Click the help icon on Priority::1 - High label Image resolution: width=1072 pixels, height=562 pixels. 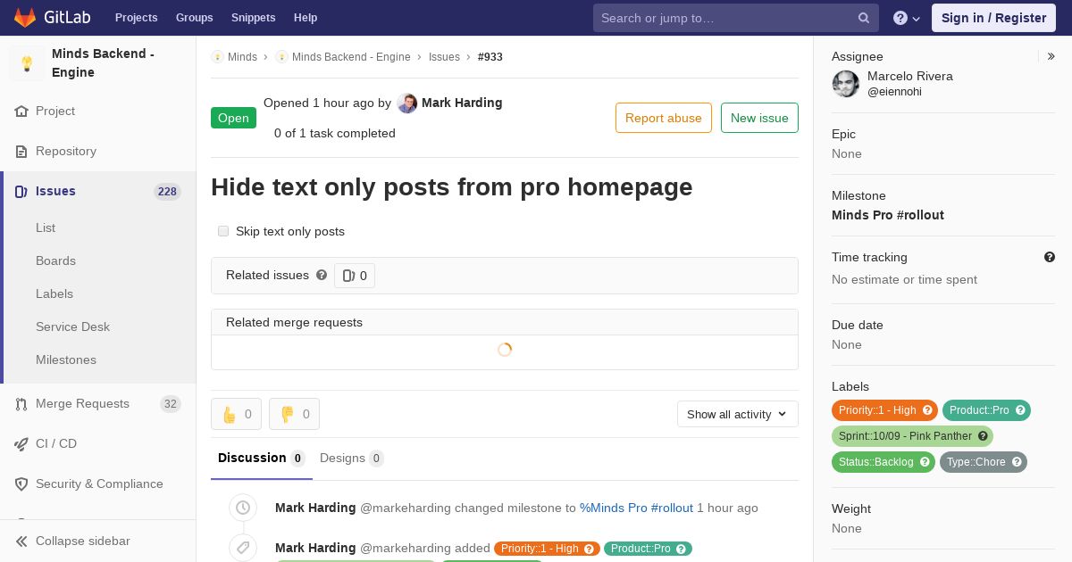pyautogui.click(x=927, y=410)
